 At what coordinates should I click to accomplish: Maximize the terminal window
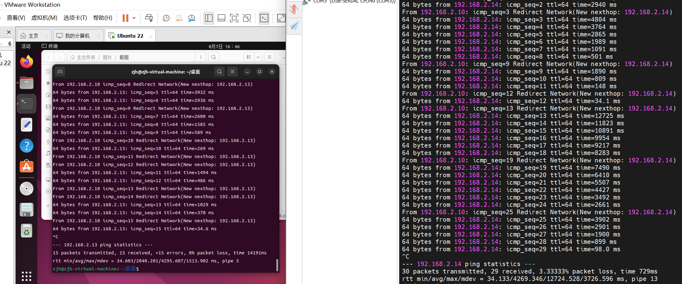pyautogui.click(x=260, y=72)
